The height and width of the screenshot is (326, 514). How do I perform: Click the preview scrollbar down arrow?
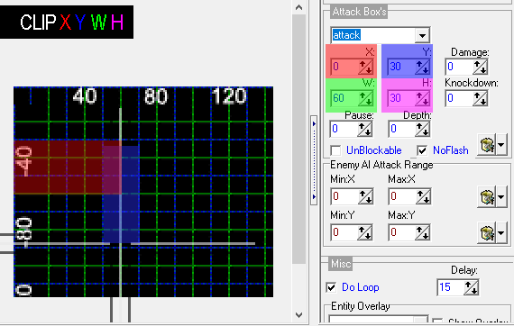(299, 315)
